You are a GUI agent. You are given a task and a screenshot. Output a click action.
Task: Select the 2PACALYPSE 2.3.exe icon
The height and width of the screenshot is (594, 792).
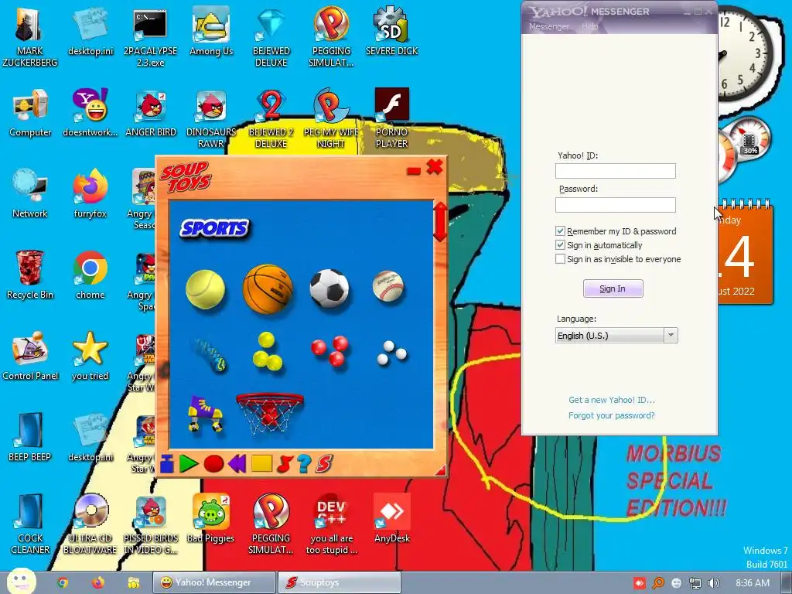click(x=151, y=37)
